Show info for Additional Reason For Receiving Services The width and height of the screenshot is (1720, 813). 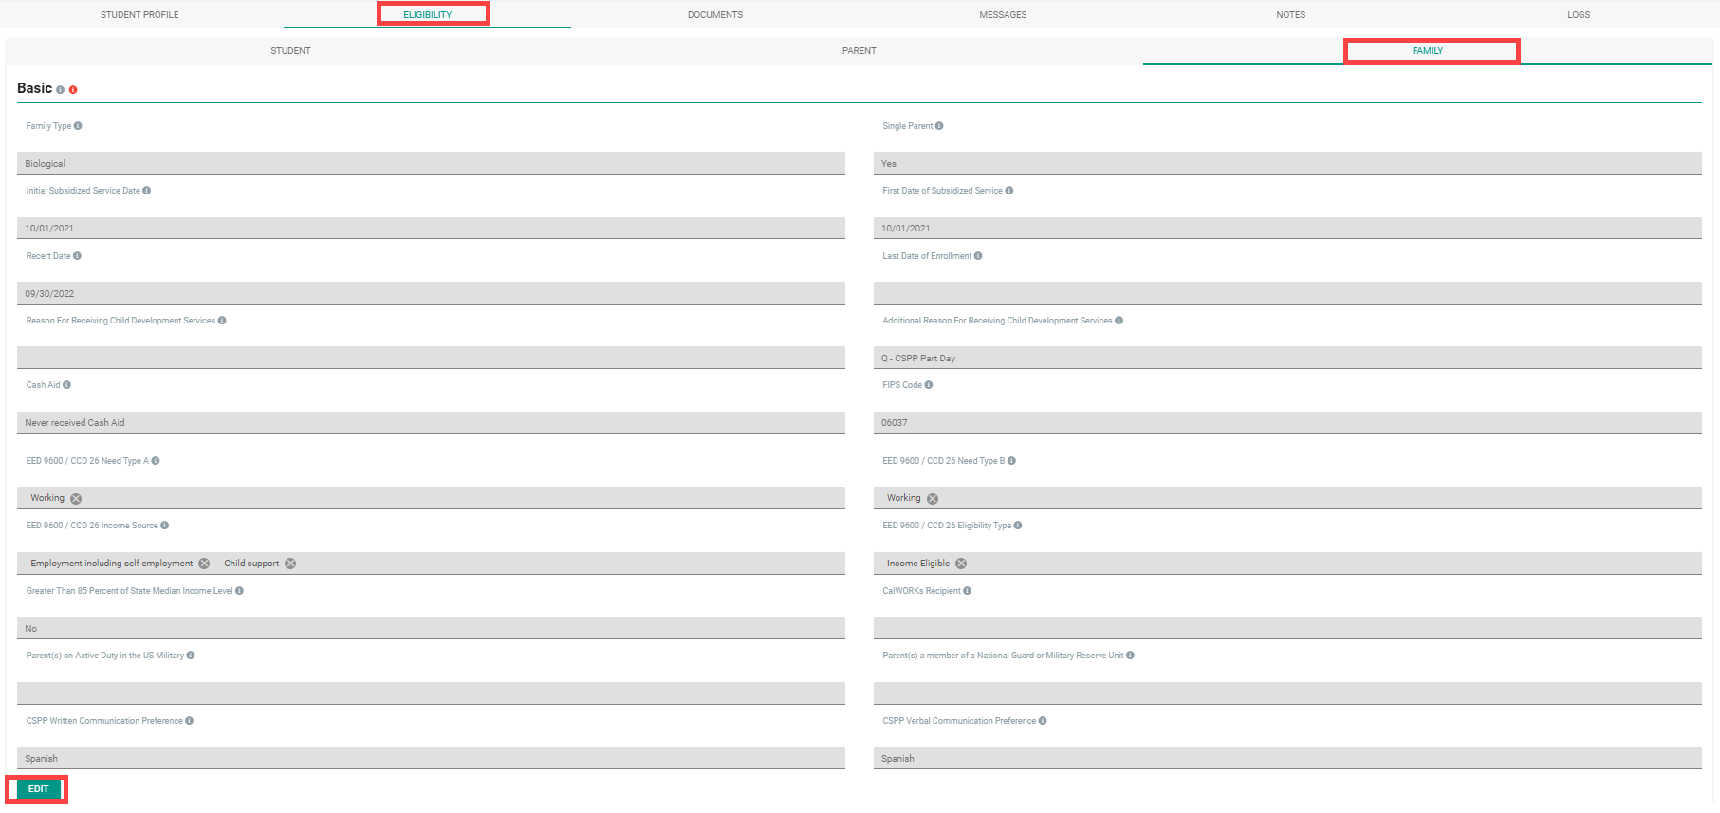pyautogui.click(x=1119, y=321)
